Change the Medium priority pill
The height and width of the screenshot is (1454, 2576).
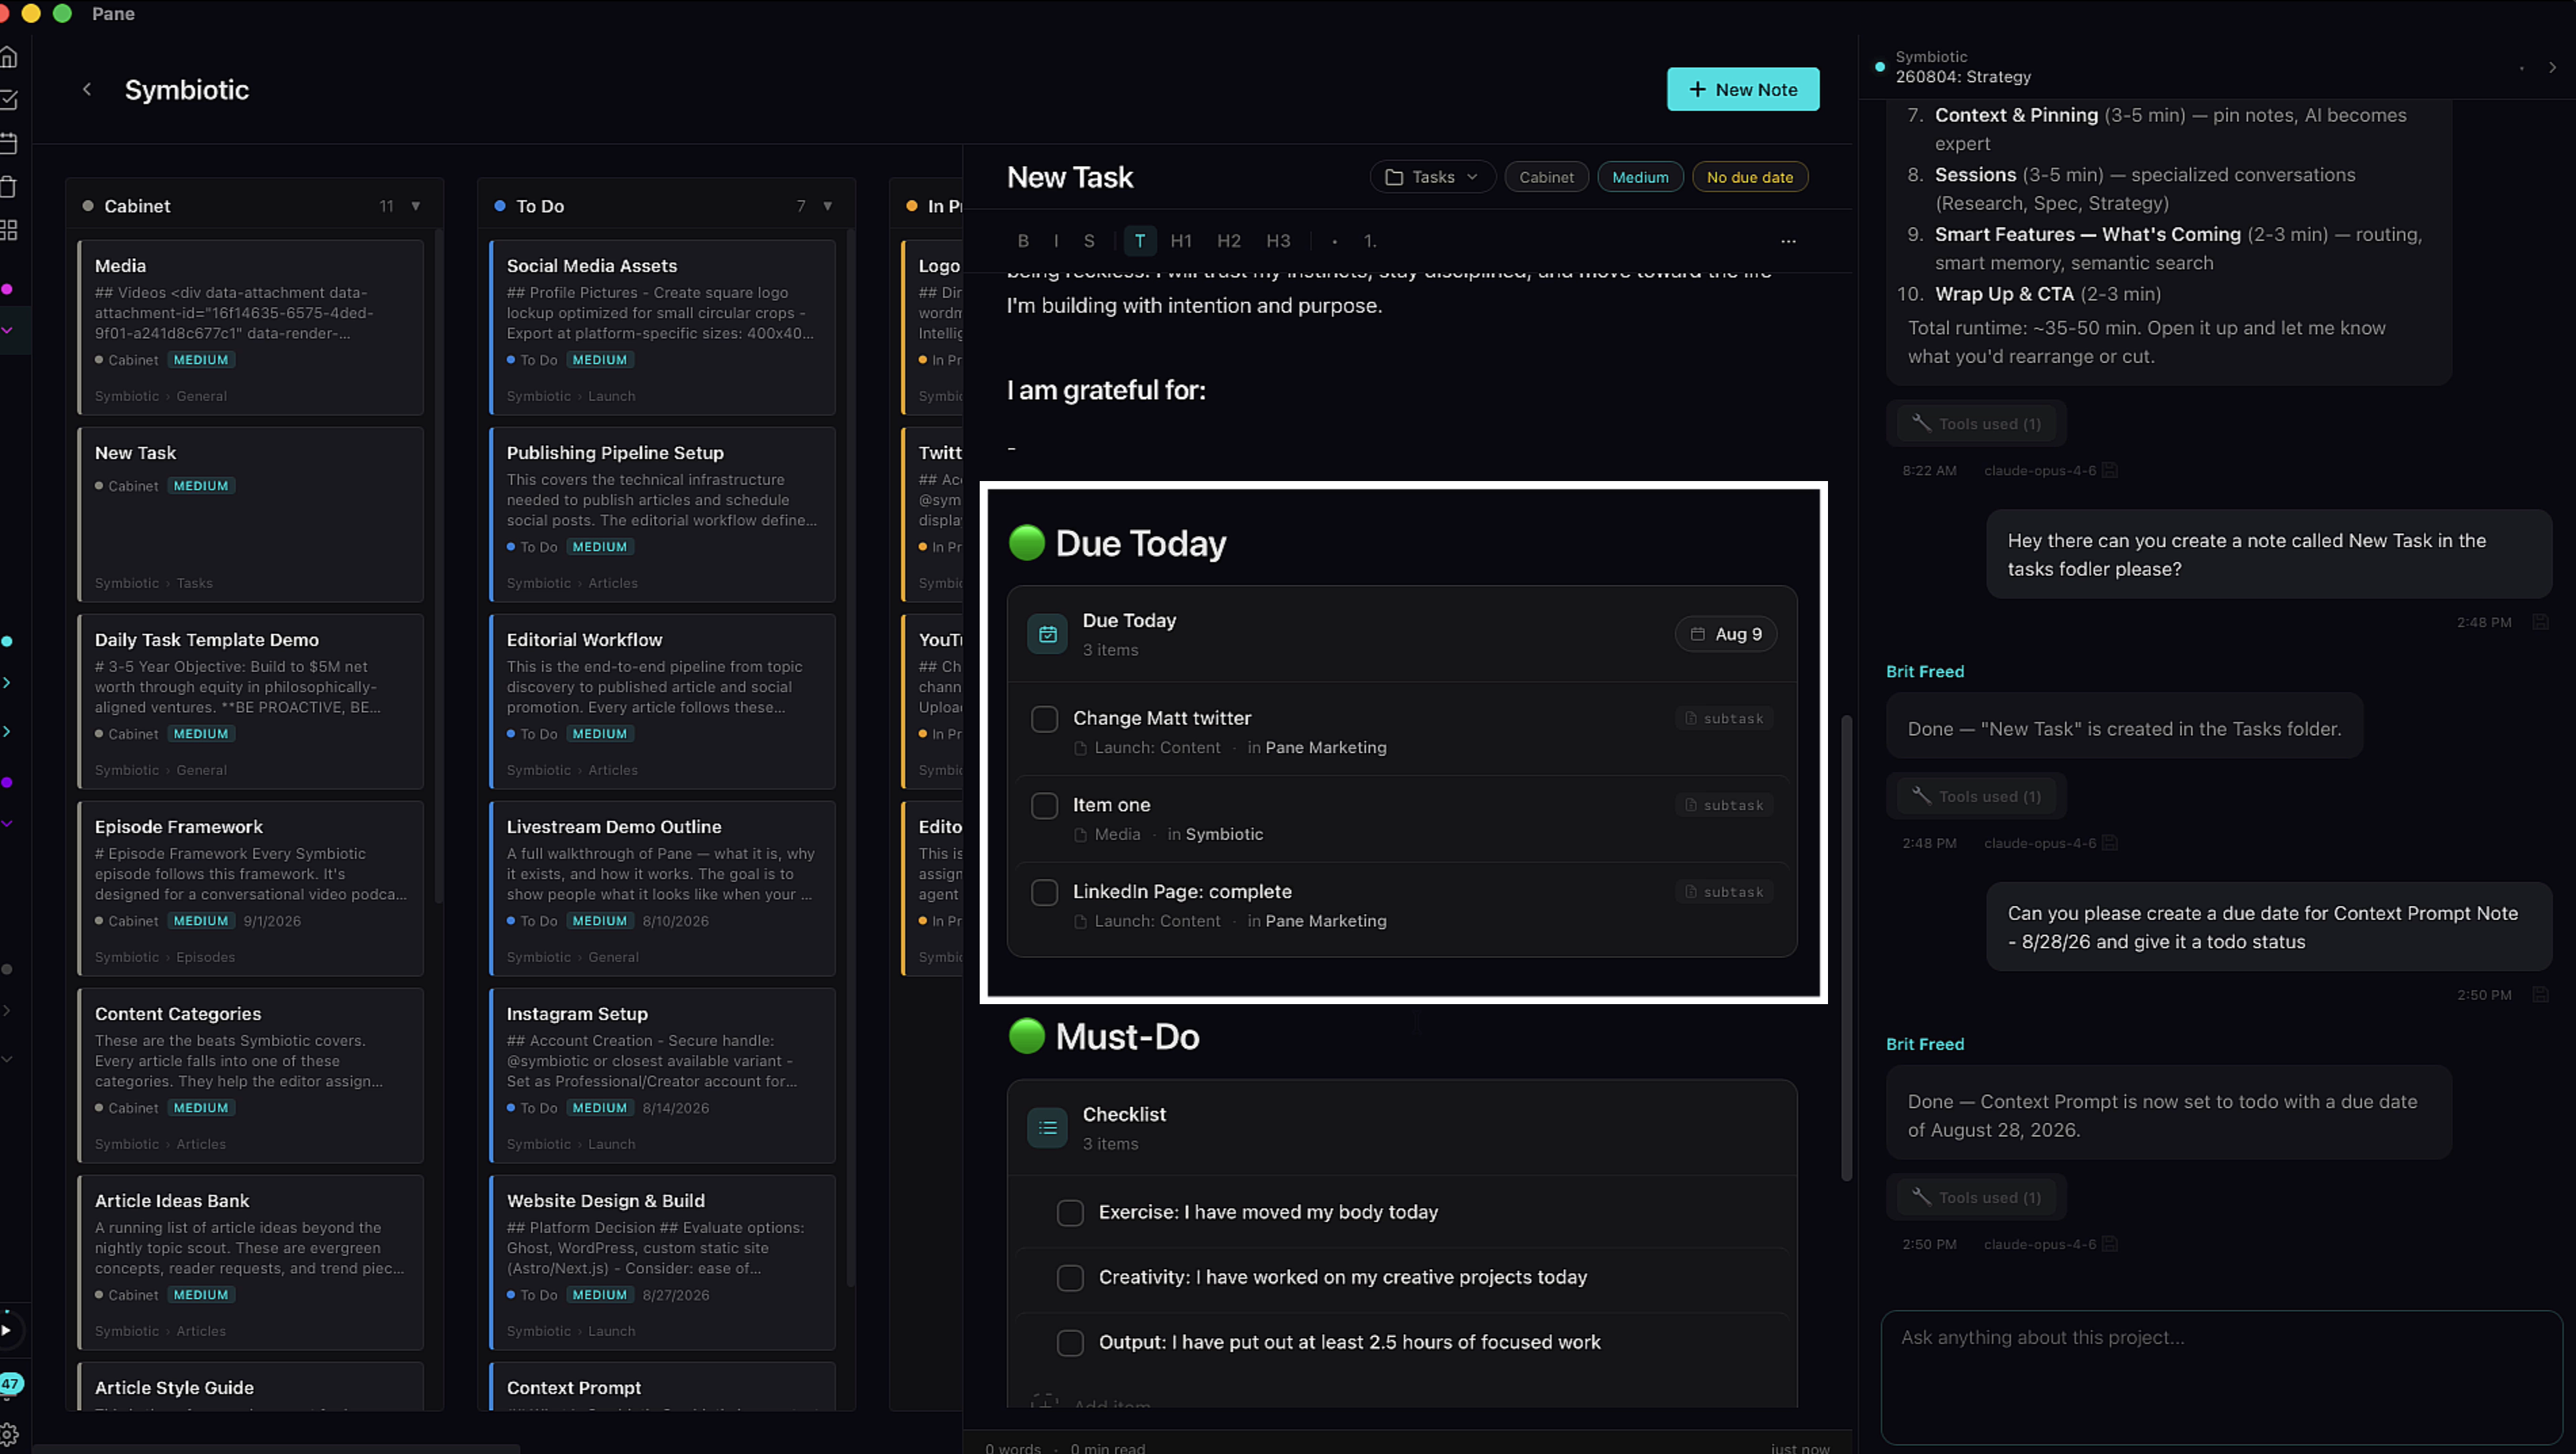(1640, 177)
